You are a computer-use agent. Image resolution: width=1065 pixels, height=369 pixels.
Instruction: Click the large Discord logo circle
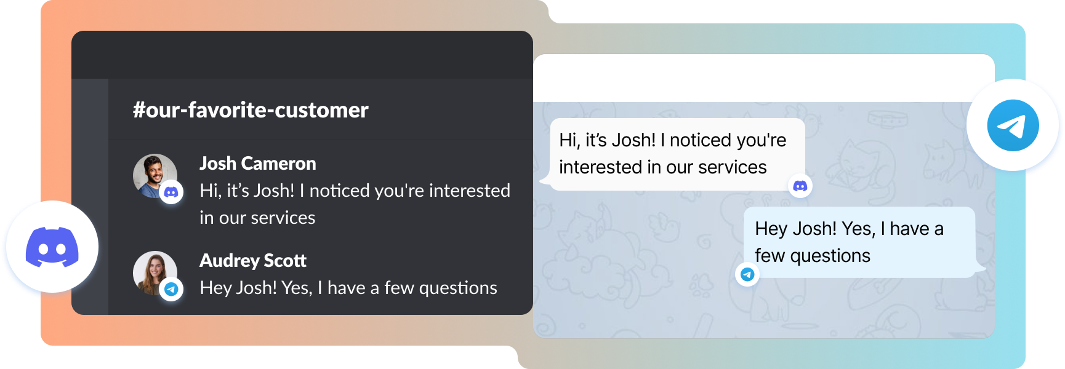52,247
